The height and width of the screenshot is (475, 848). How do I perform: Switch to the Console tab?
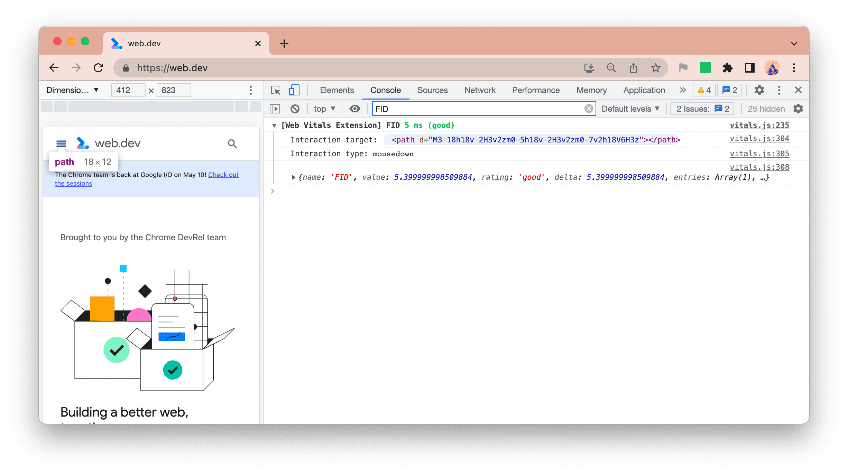(x=384, y=90)
